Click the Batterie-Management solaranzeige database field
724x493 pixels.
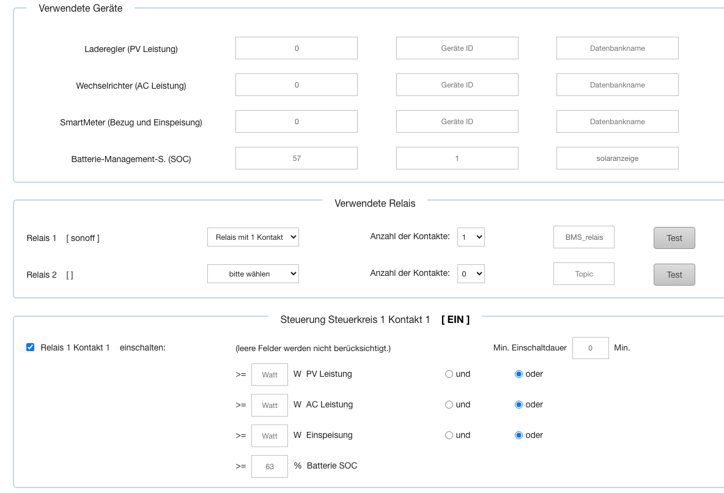[617, 158]
